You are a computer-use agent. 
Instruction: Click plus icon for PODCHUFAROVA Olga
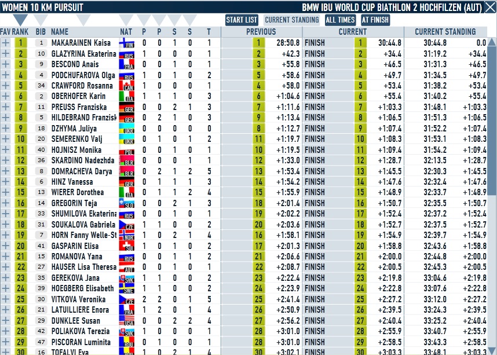[5, 75]
